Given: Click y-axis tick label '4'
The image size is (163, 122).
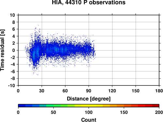Looking at the screenshot, I should (x=14, y=36).
